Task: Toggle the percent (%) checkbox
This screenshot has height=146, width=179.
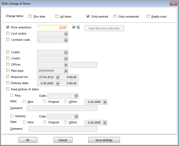Action: pos(74,27)
